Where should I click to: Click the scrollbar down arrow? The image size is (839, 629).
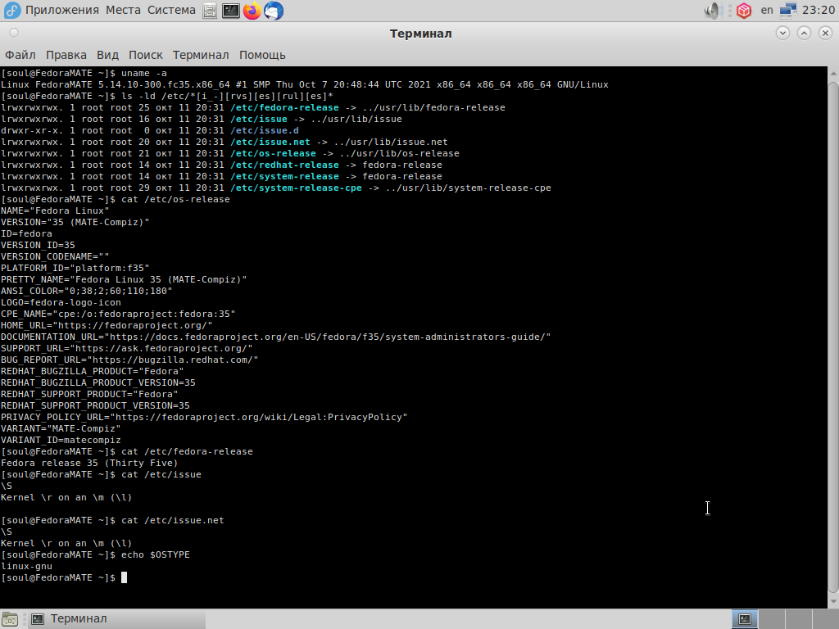833,602
